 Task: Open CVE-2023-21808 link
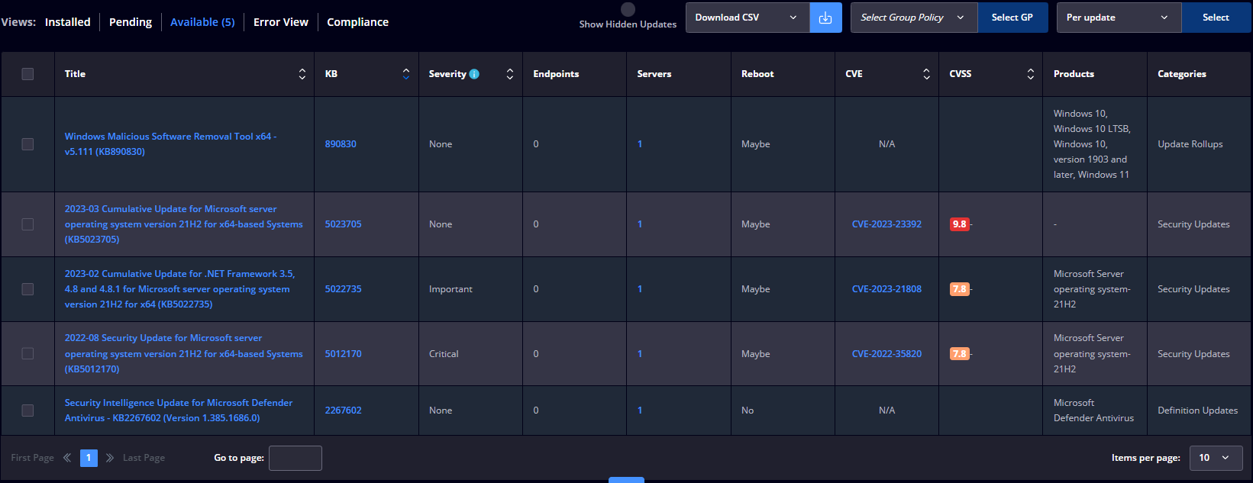tap(886, 289)
